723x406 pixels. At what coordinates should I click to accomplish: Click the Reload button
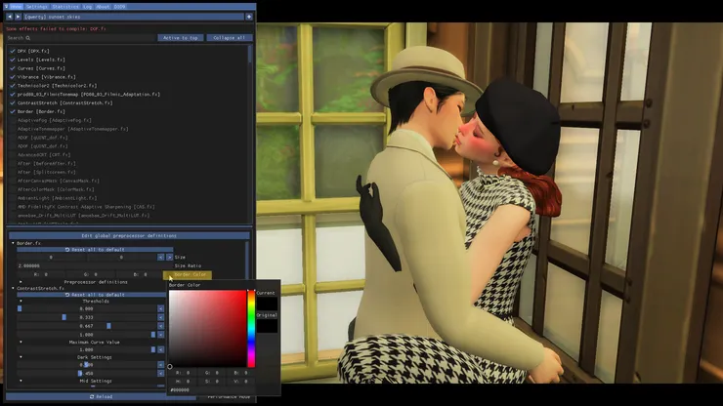point(101,396)
